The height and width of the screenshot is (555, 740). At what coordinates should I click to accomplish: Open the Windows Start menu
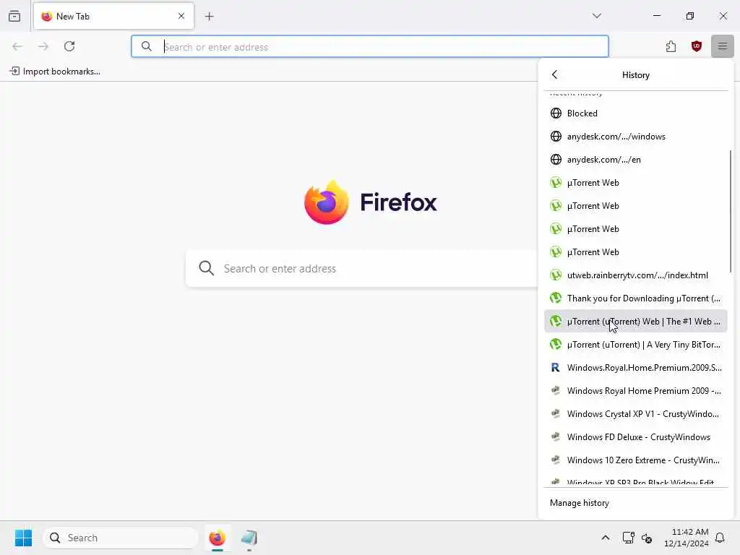point(23,538)
